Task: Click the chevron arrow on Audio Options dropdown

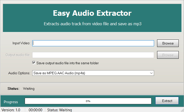Action: [152, 73]
